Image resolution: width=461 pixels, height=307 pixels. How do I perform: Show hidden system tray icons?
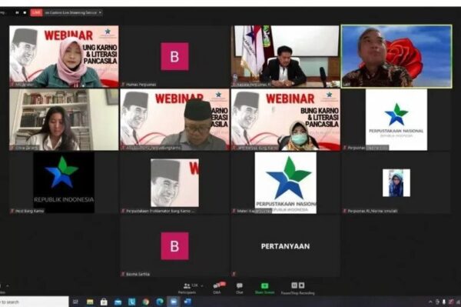coord(430,302)
